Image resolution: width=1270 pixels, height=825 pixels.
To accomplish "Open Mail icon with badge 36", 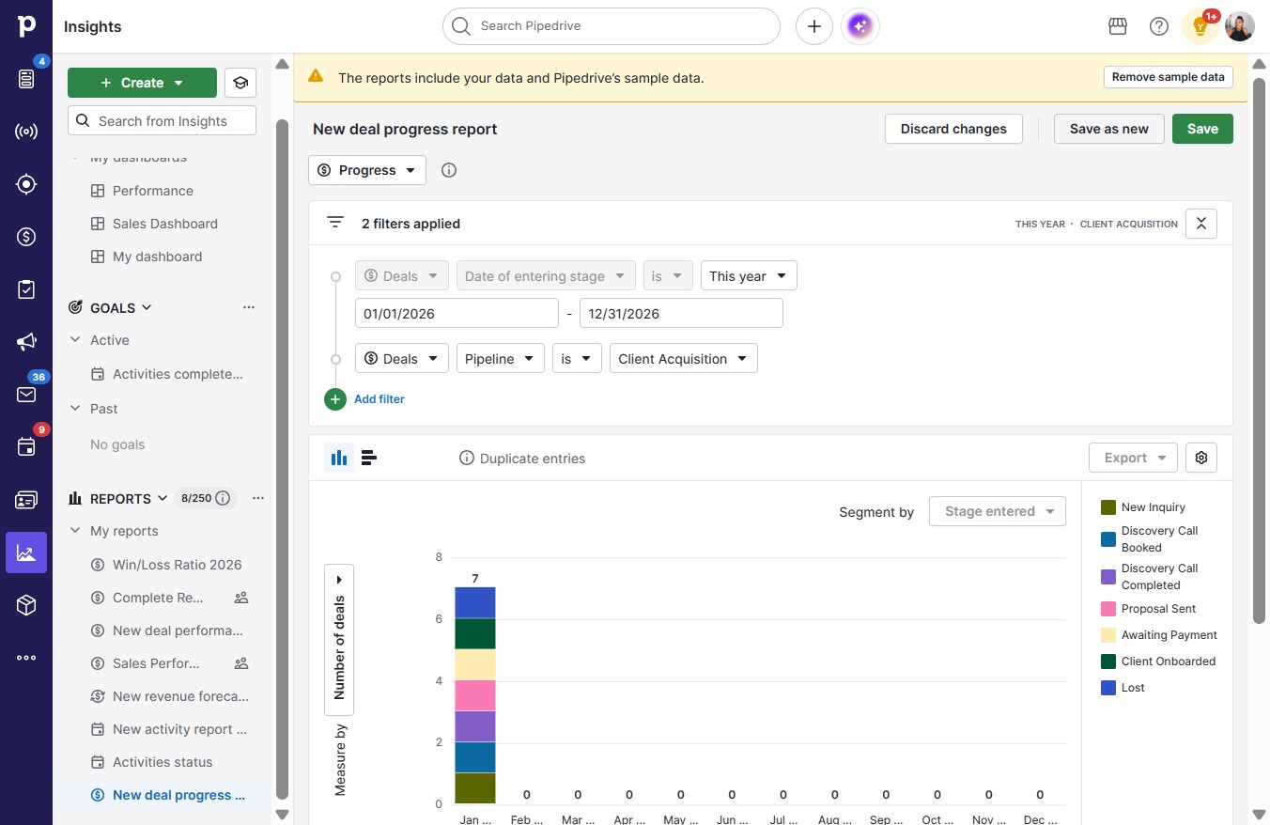I will pos(26,395).
